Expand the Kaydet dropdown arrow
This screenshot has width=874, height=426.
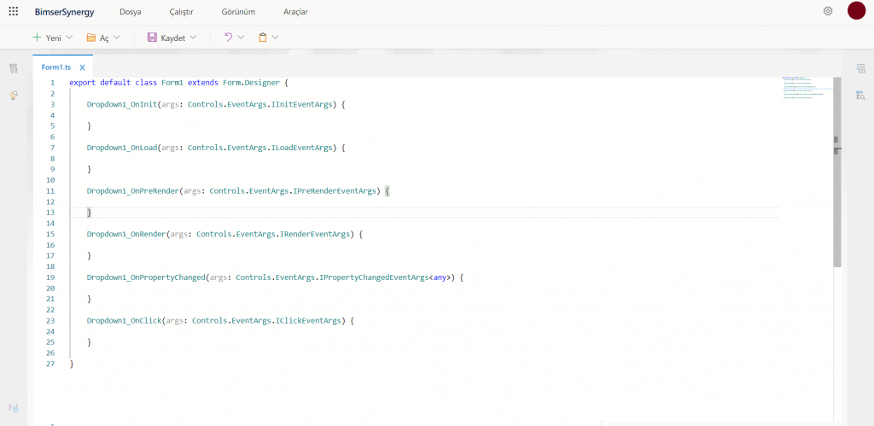(x=194, y=38)
